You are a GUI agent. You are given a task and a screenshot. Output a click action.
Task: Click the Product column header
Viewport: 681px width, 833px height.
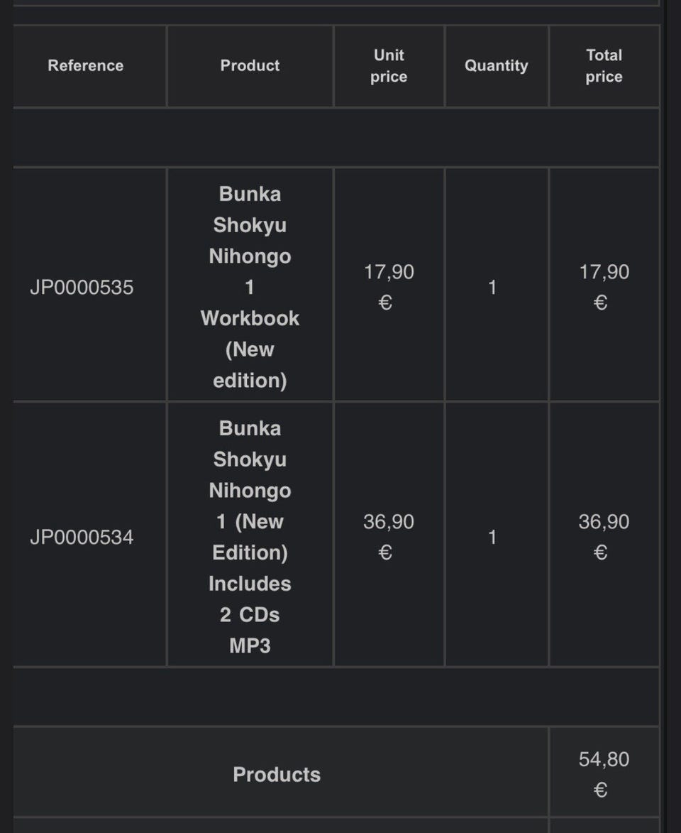coord(250,65)
